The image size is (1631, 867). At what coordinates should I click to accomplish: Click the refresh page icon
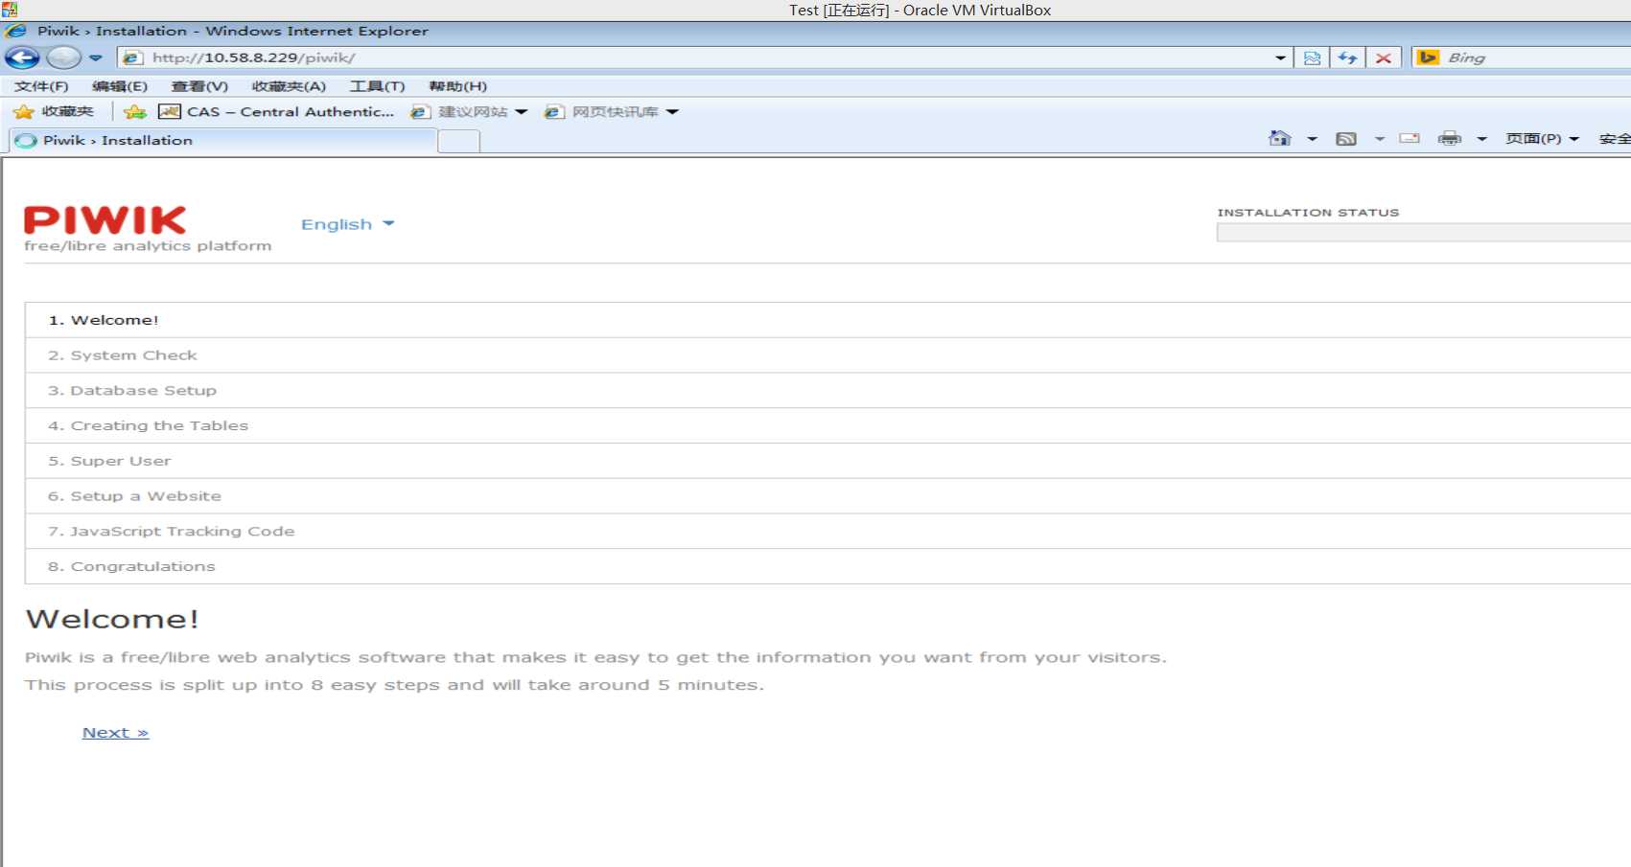coord(1347,57)
